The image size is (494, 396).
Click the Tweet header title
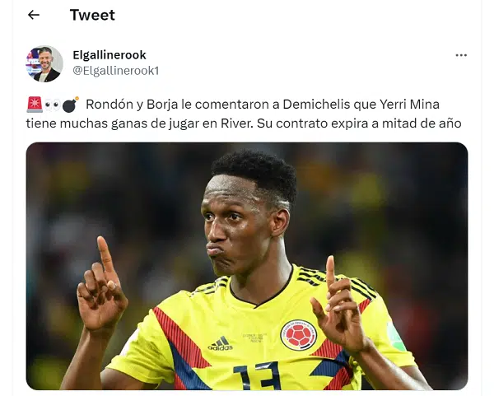92,15
